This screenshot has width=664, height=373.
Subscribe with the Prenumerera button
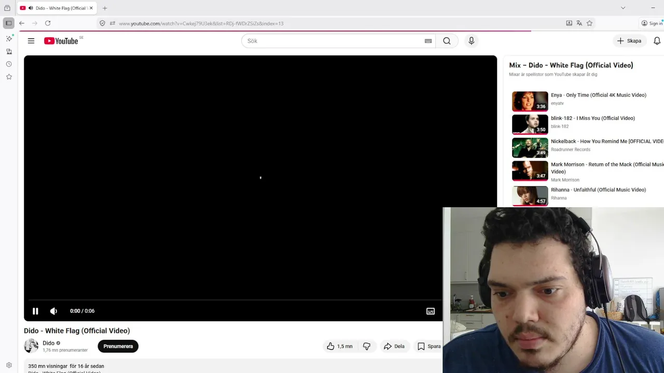(118, 346)
